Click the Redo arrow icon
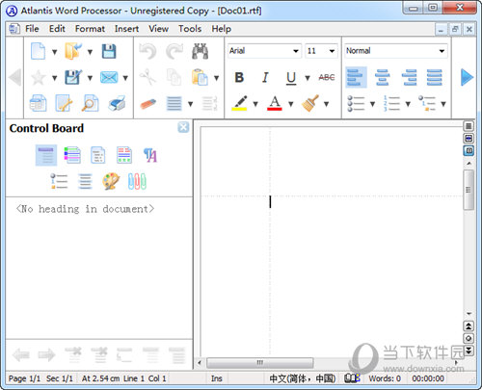 (174, 51)
